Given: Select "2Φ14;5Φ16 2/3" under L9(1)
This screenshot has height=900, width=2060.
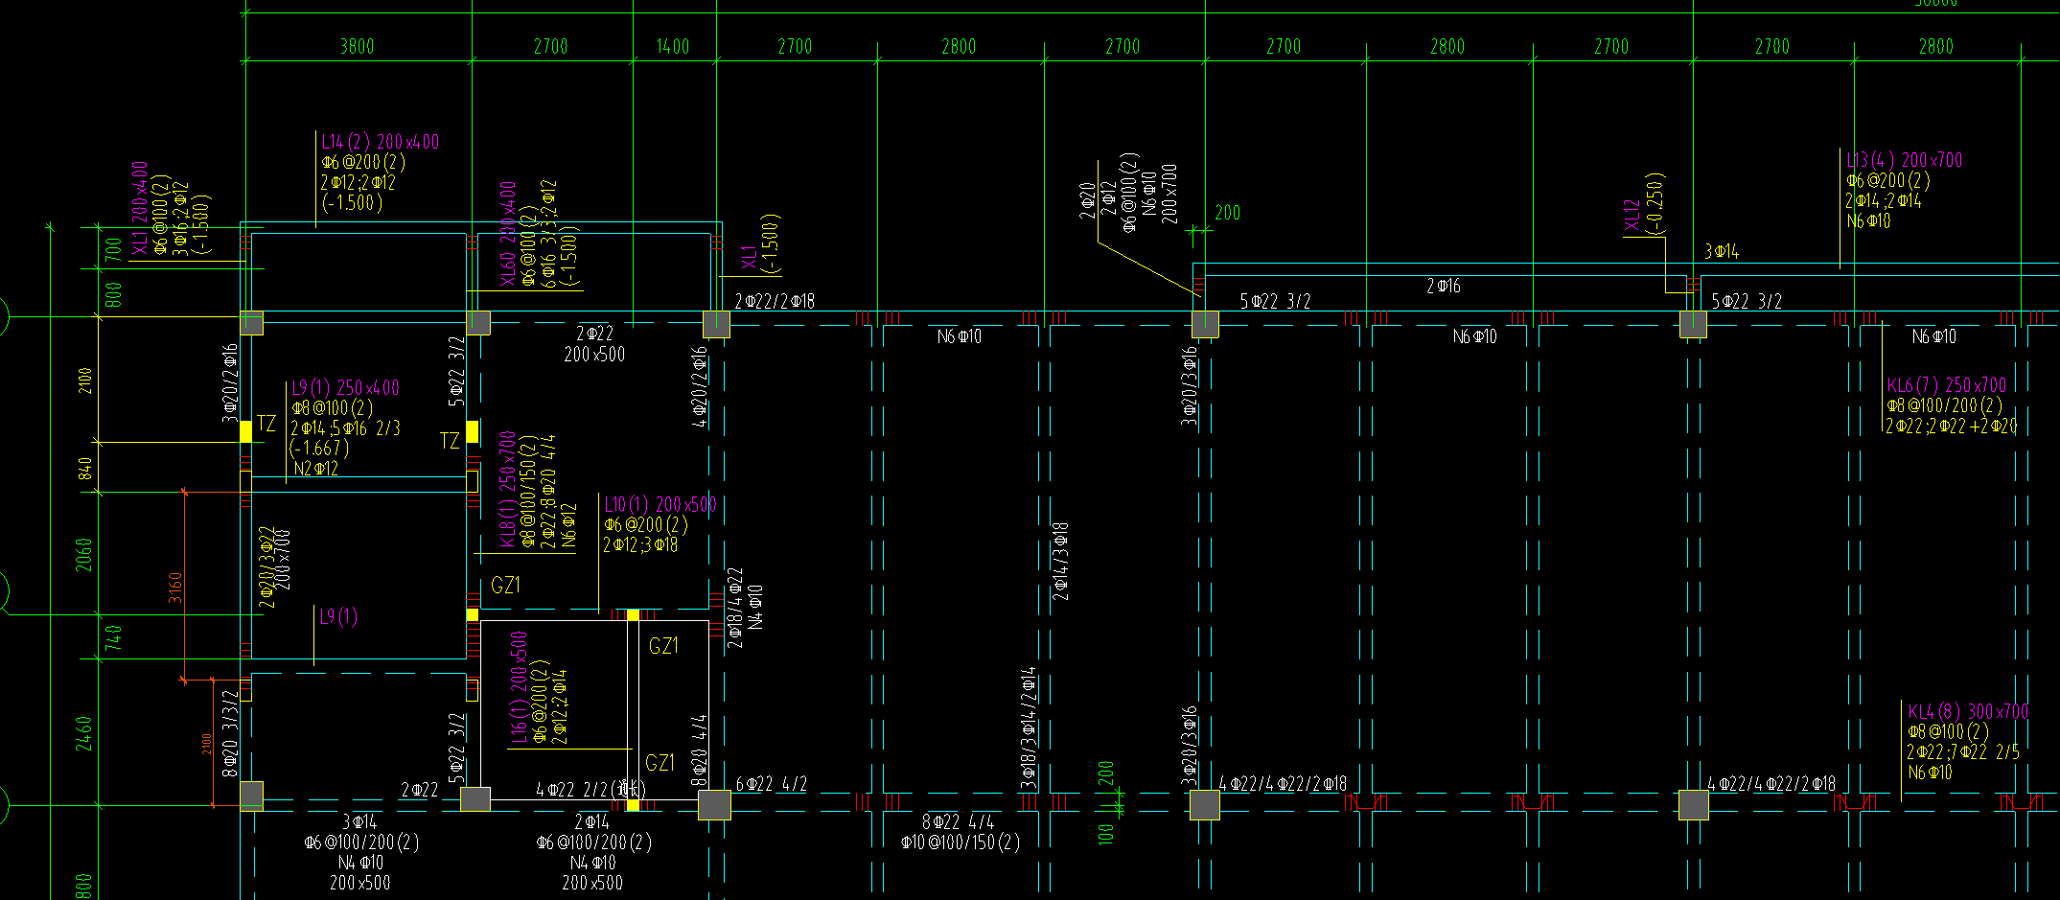Looking at the screenshot, I should tap(346, 427).
